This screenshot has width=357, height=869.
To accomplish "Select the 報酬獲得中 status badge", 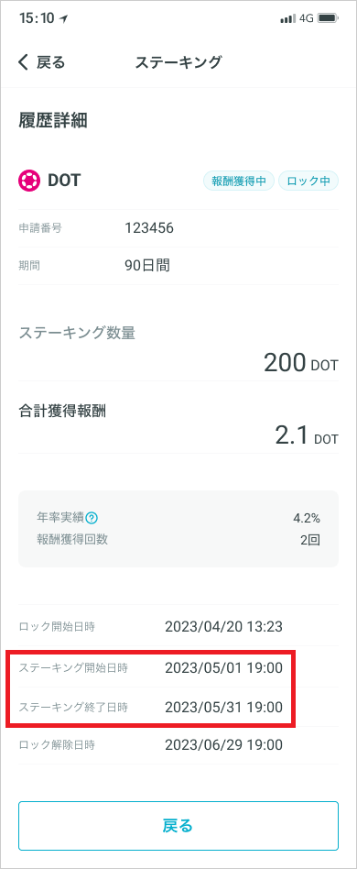I will [x=239, y=181].
